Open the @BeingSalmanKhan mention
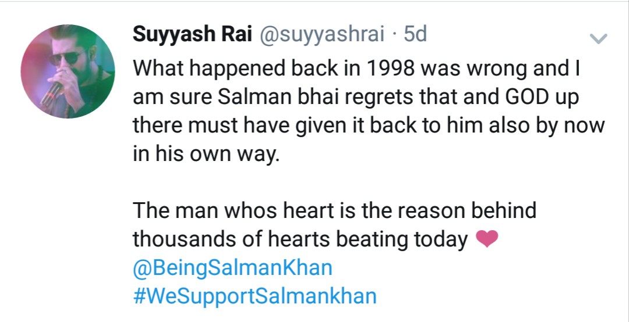Viewport: 629px width, 322px height. tap(232, 268)
